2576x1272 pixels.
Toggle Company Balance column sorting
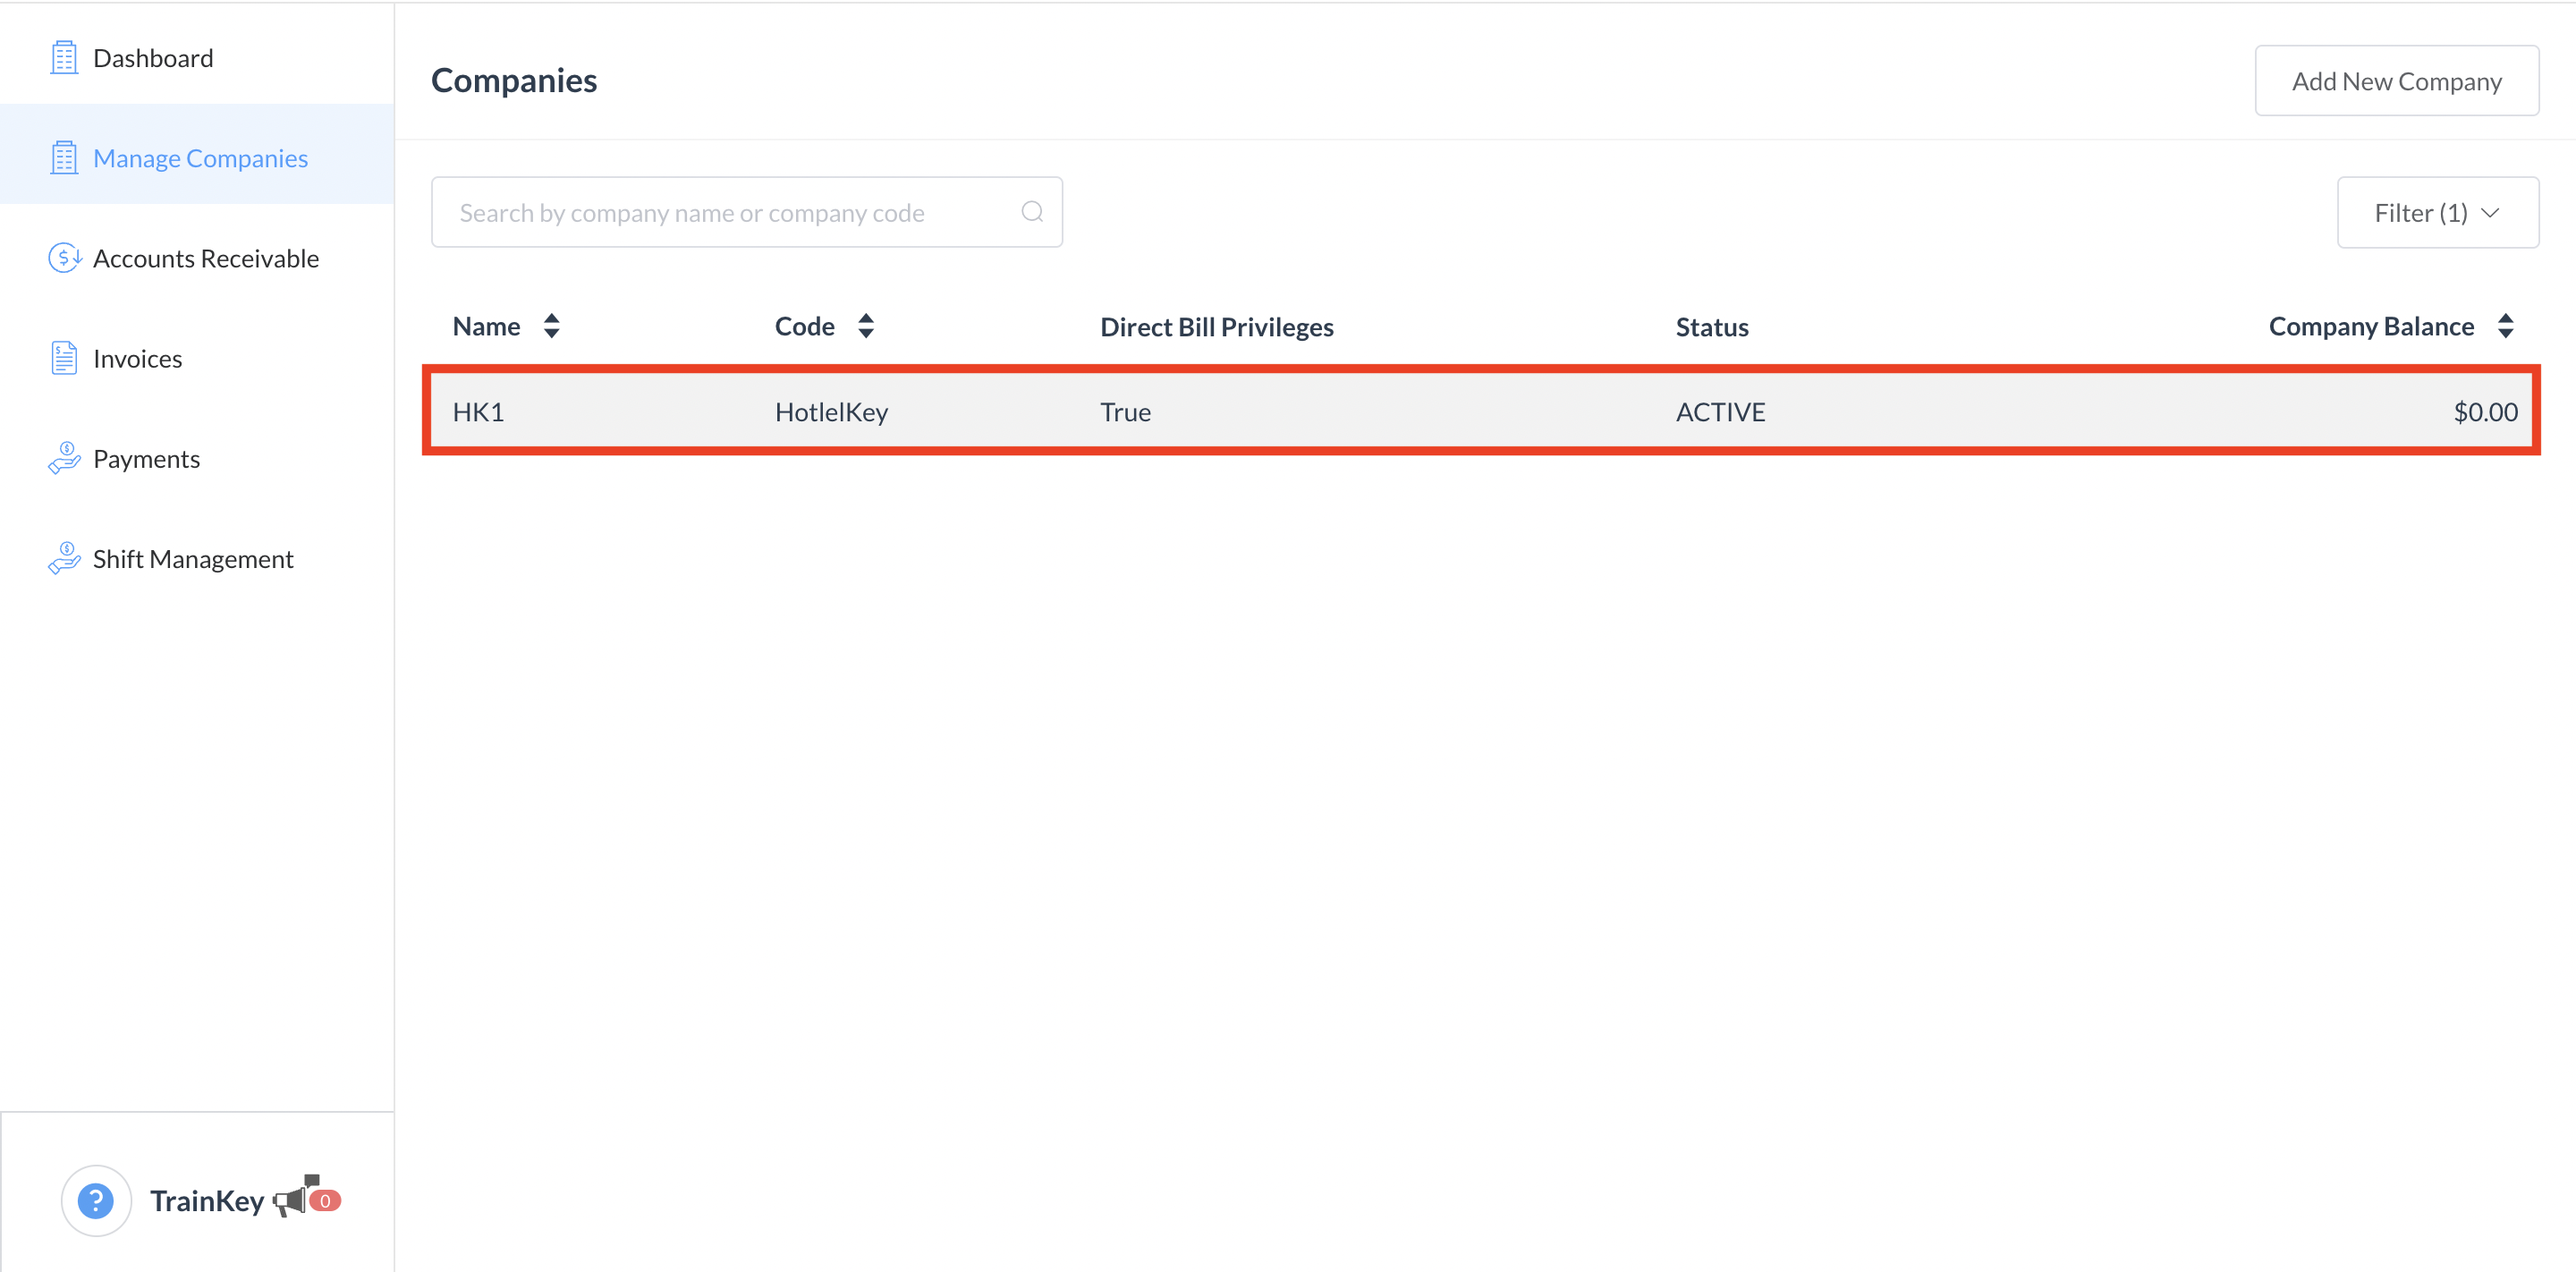point(2506,325)
